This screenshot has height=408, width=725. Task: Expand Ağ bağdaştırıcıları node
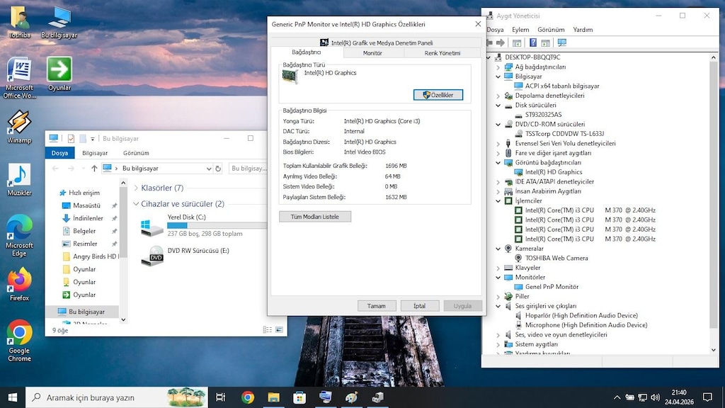pos(498,67)
